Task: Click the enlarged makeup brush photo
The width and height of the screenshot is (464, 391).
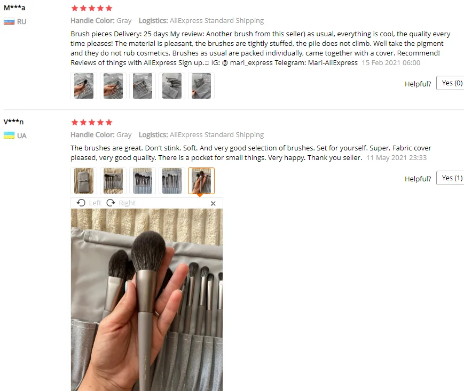Action: coord(147,300)
